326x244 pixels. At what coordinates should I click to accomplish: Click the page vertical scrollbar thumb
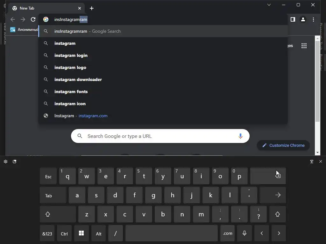pos(317,81)
